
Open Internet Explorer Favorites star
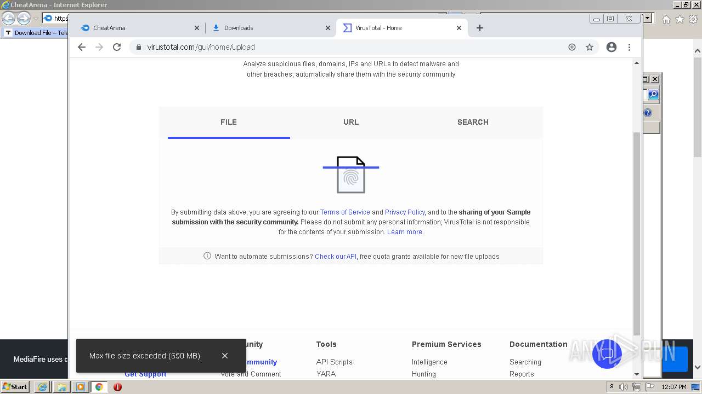pyautogui.click(x=680, y=19)
